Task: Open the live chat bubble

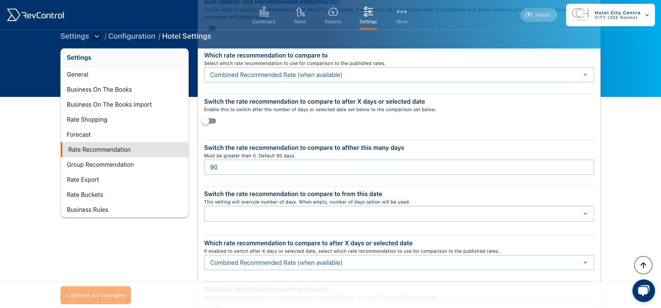Action: point(644,291)
